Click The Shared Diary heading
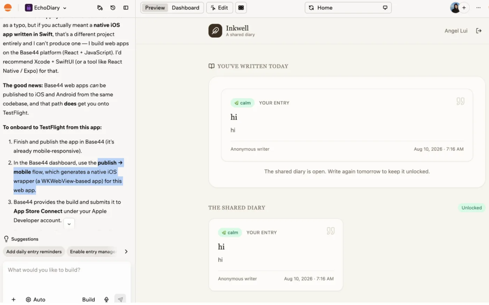 [x=237, y=208]
